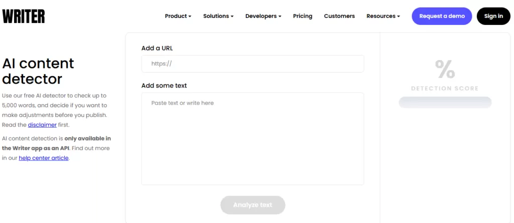Expand the Product dropdown menu
This screenshot has width=514, height=223.
pos(178,16)
